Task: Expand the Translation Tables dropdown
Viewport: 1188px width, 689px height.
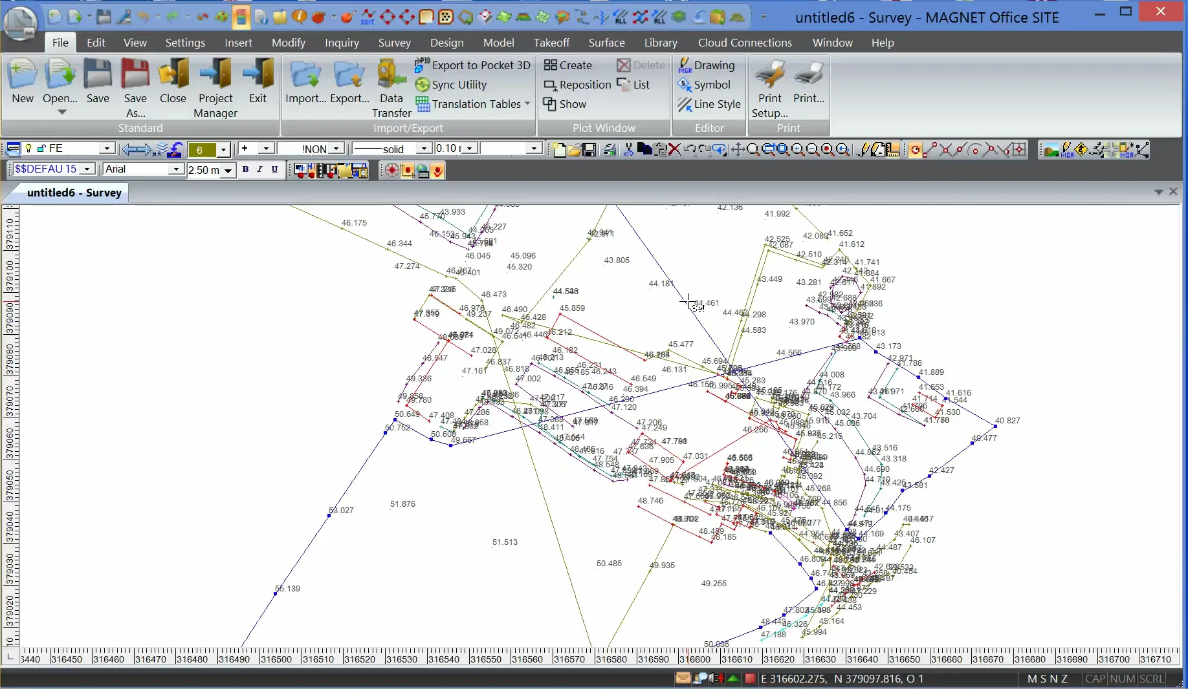Action: (x=527, y=103)
